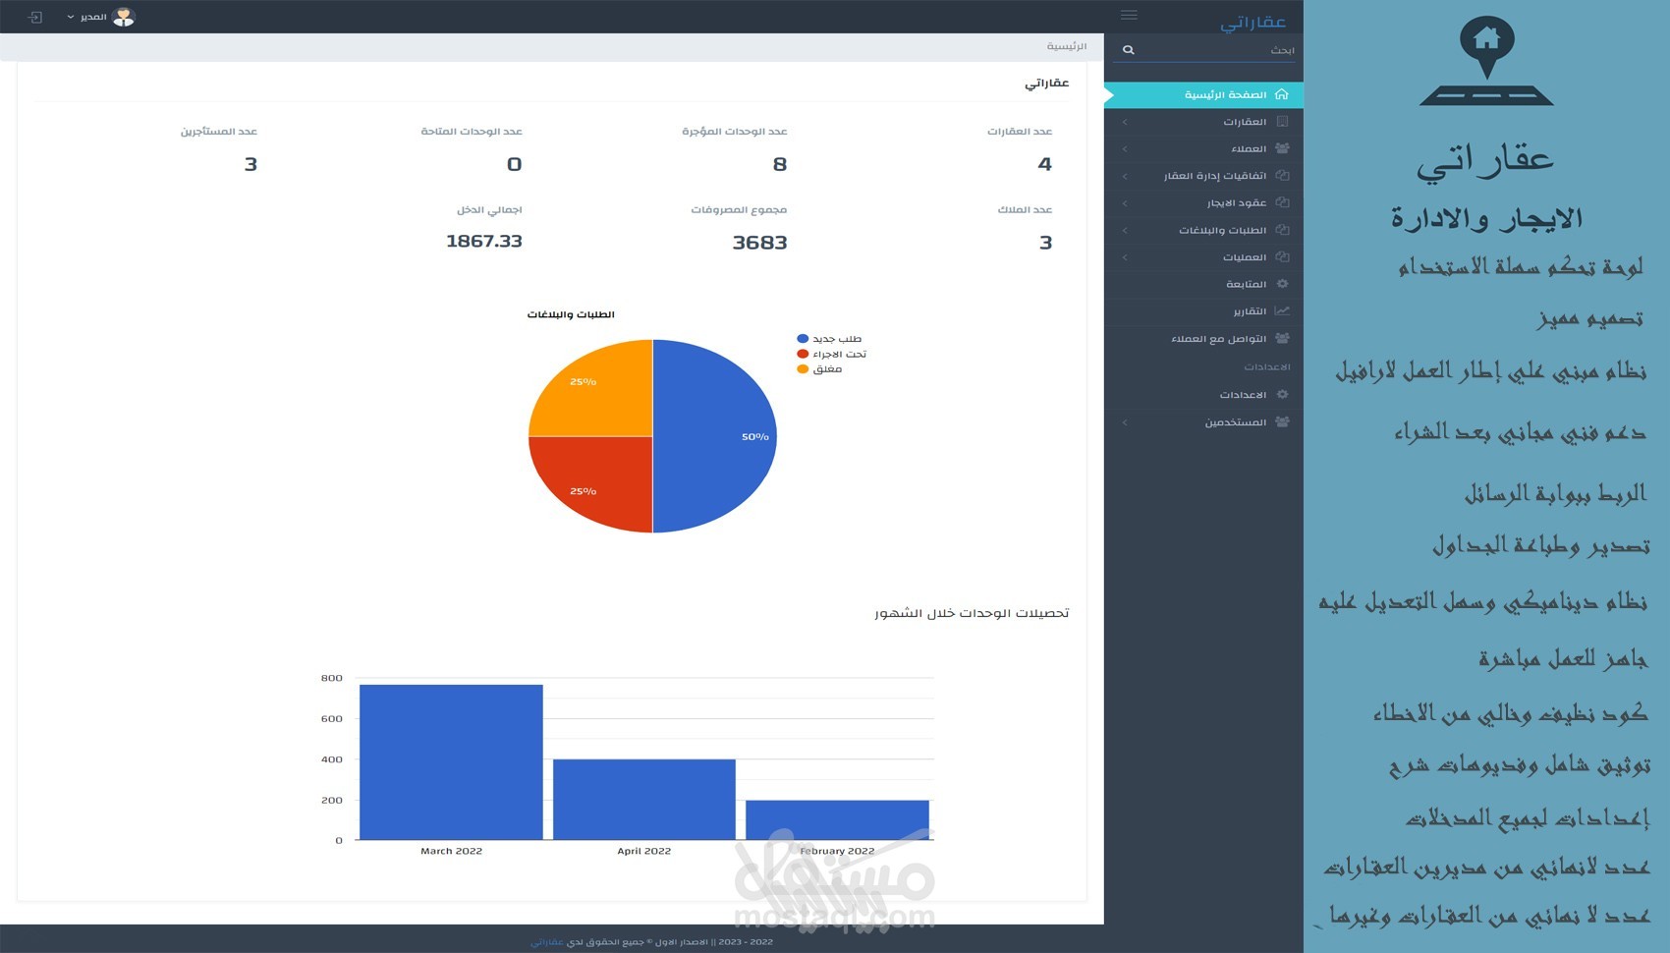1670x953 pixels.
Task: Open the التقارير menu label
Action: pyautogui.click(x=1250, y=311)
